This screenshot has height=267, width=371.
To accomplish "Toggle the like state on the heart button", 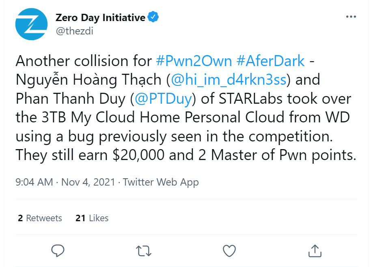I will (x=229, y=251).
